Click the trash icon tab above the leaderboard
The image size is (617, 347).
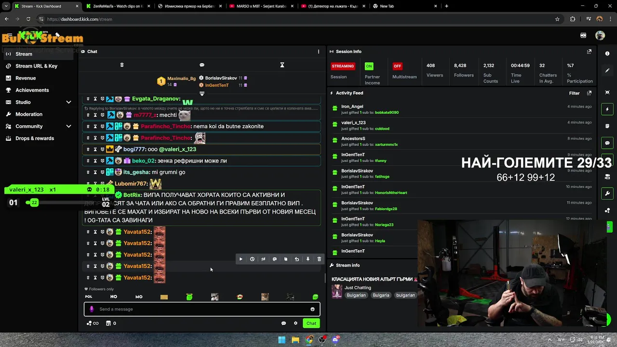(x=122, y=65)
